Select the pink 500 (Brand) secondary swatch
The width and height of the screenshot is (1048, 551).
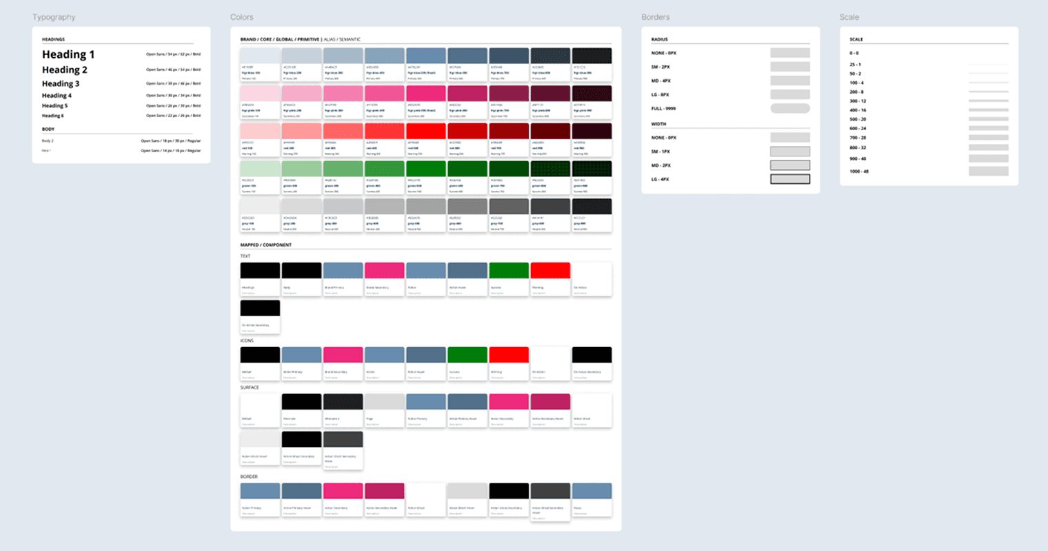click(425, 102)
